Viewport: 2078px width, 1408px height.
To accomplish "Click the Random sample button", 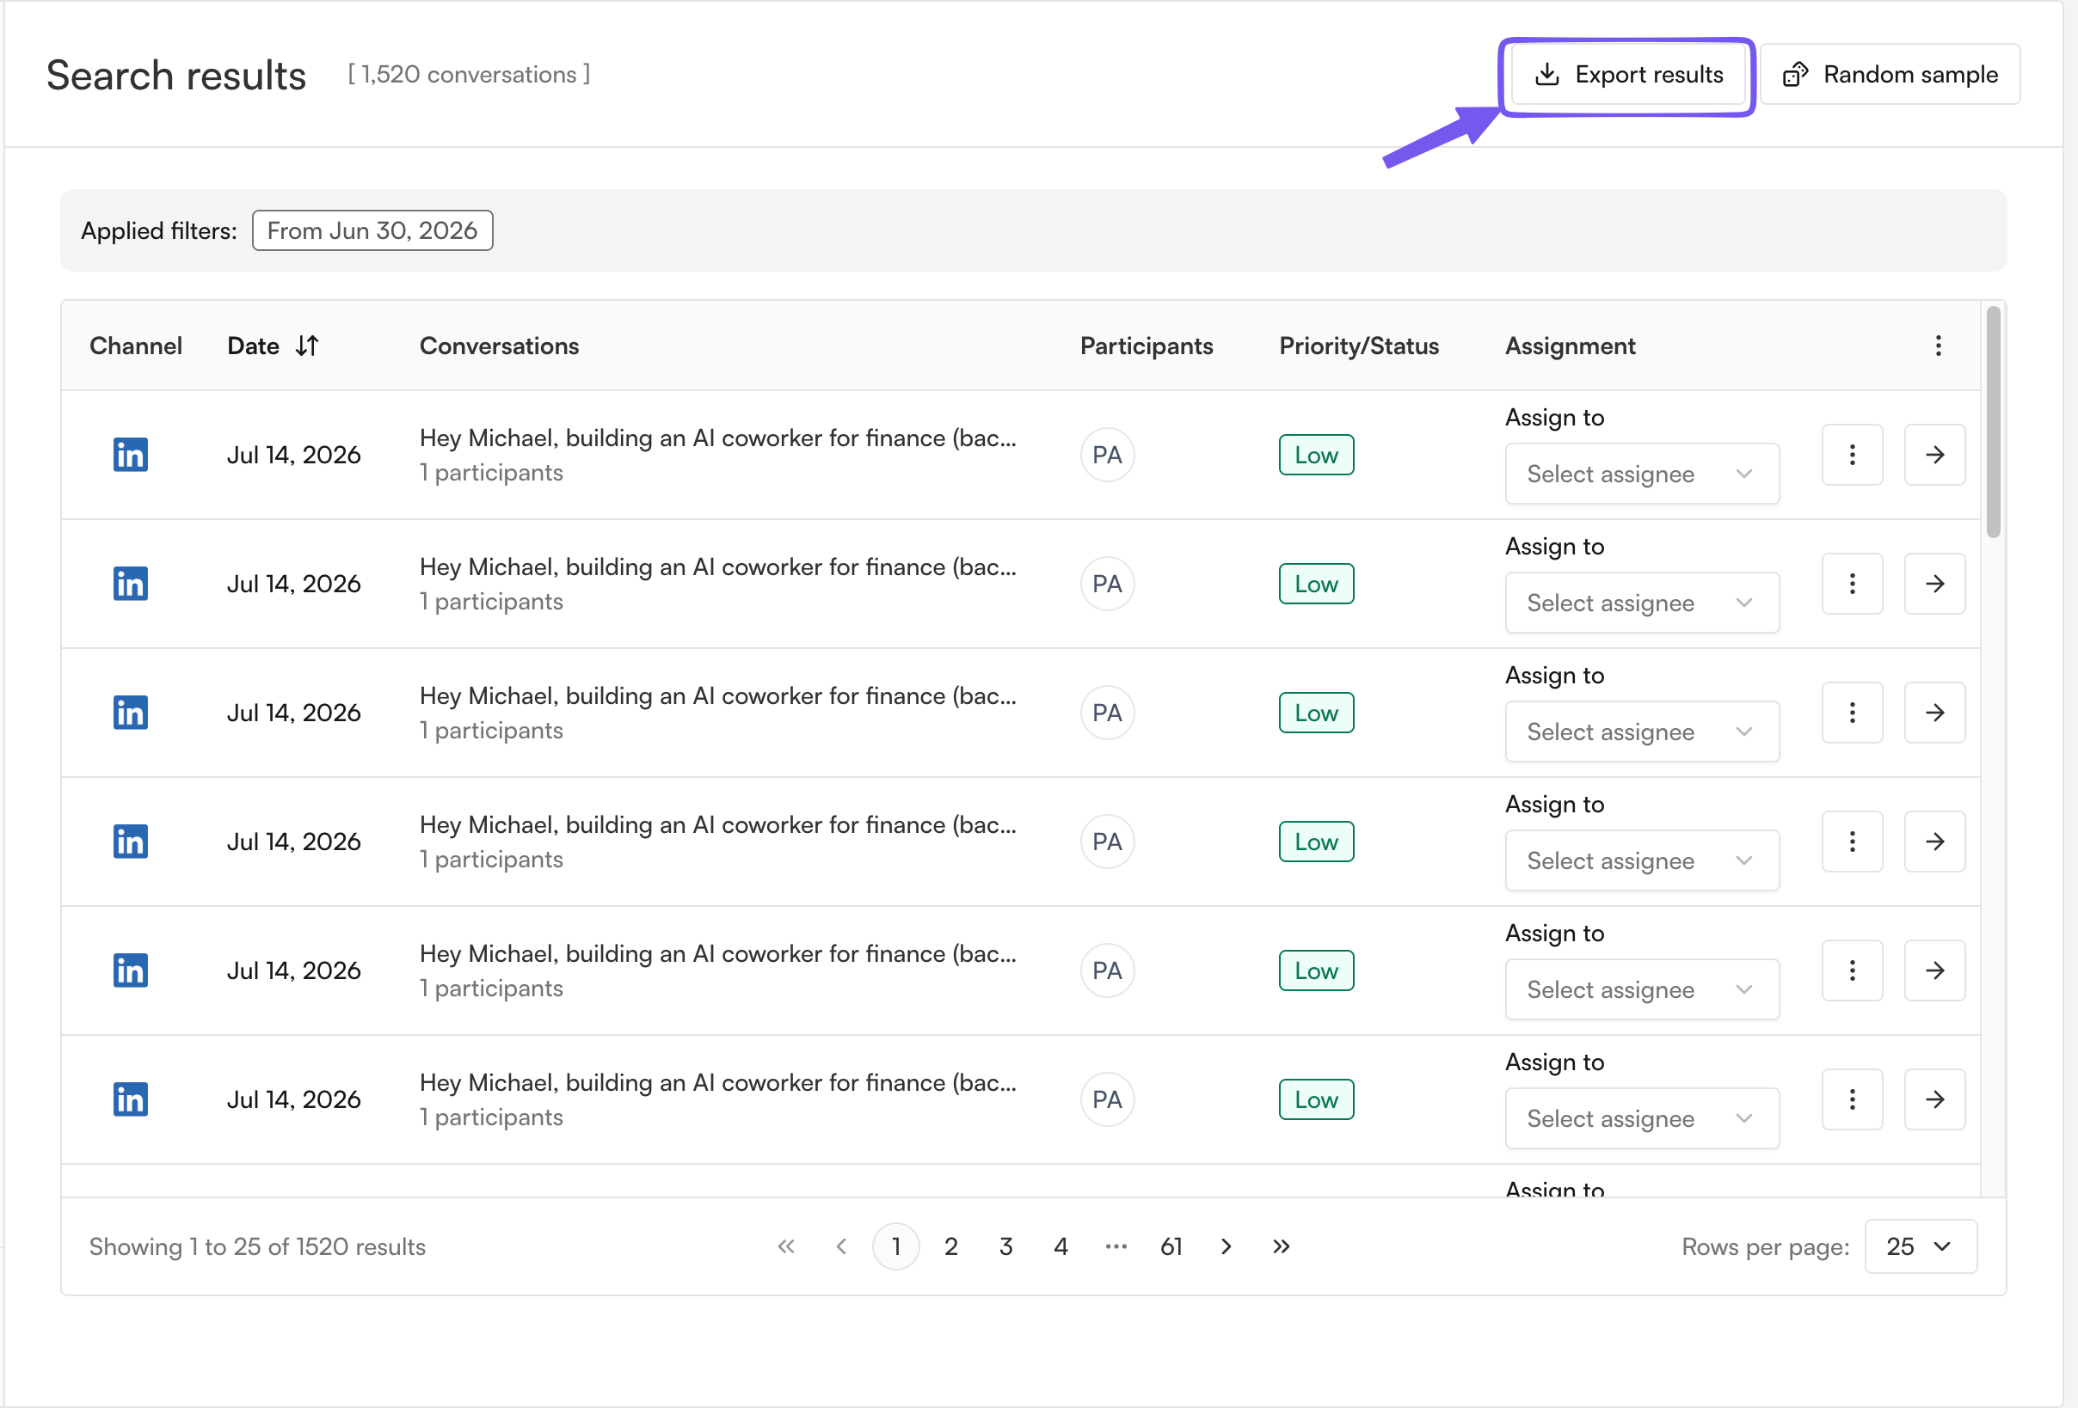I will click(1890, 75).
